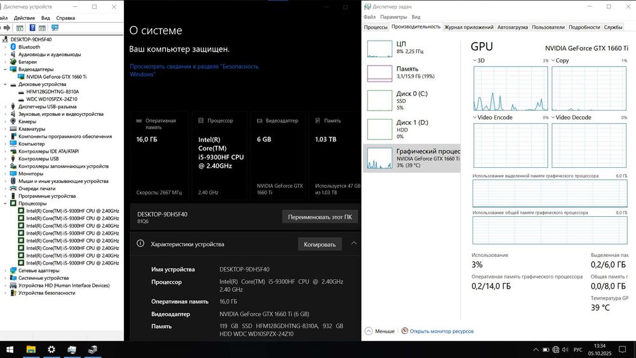The height and width of the screenshot is (358, 636).
Task: Open the Windows Start menu
Action: (10, 350)
